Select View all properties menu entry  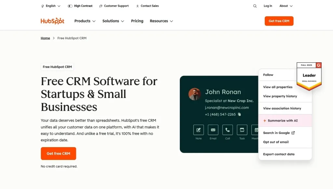click(x=278, y=87)
